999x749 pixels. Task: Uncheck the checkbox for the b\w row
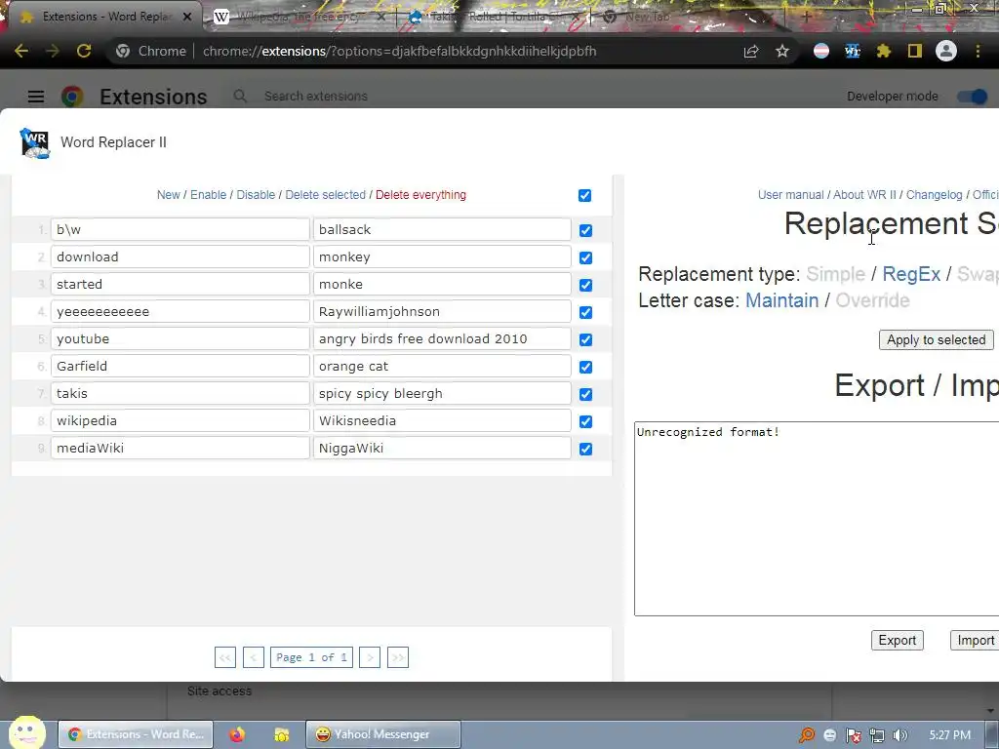click(585, 230)
